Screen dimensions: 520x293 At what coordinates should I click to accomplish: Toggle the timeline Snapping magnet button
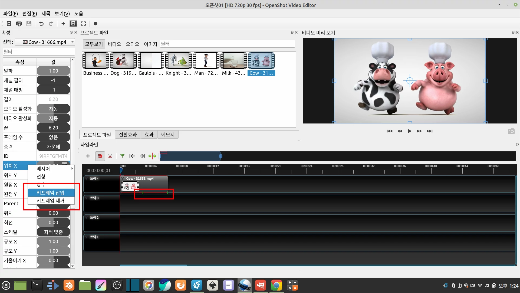100,156
